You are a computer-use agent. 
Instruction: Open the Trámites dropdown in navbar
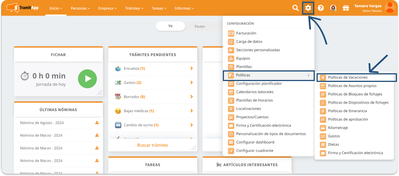click(134, 8)
